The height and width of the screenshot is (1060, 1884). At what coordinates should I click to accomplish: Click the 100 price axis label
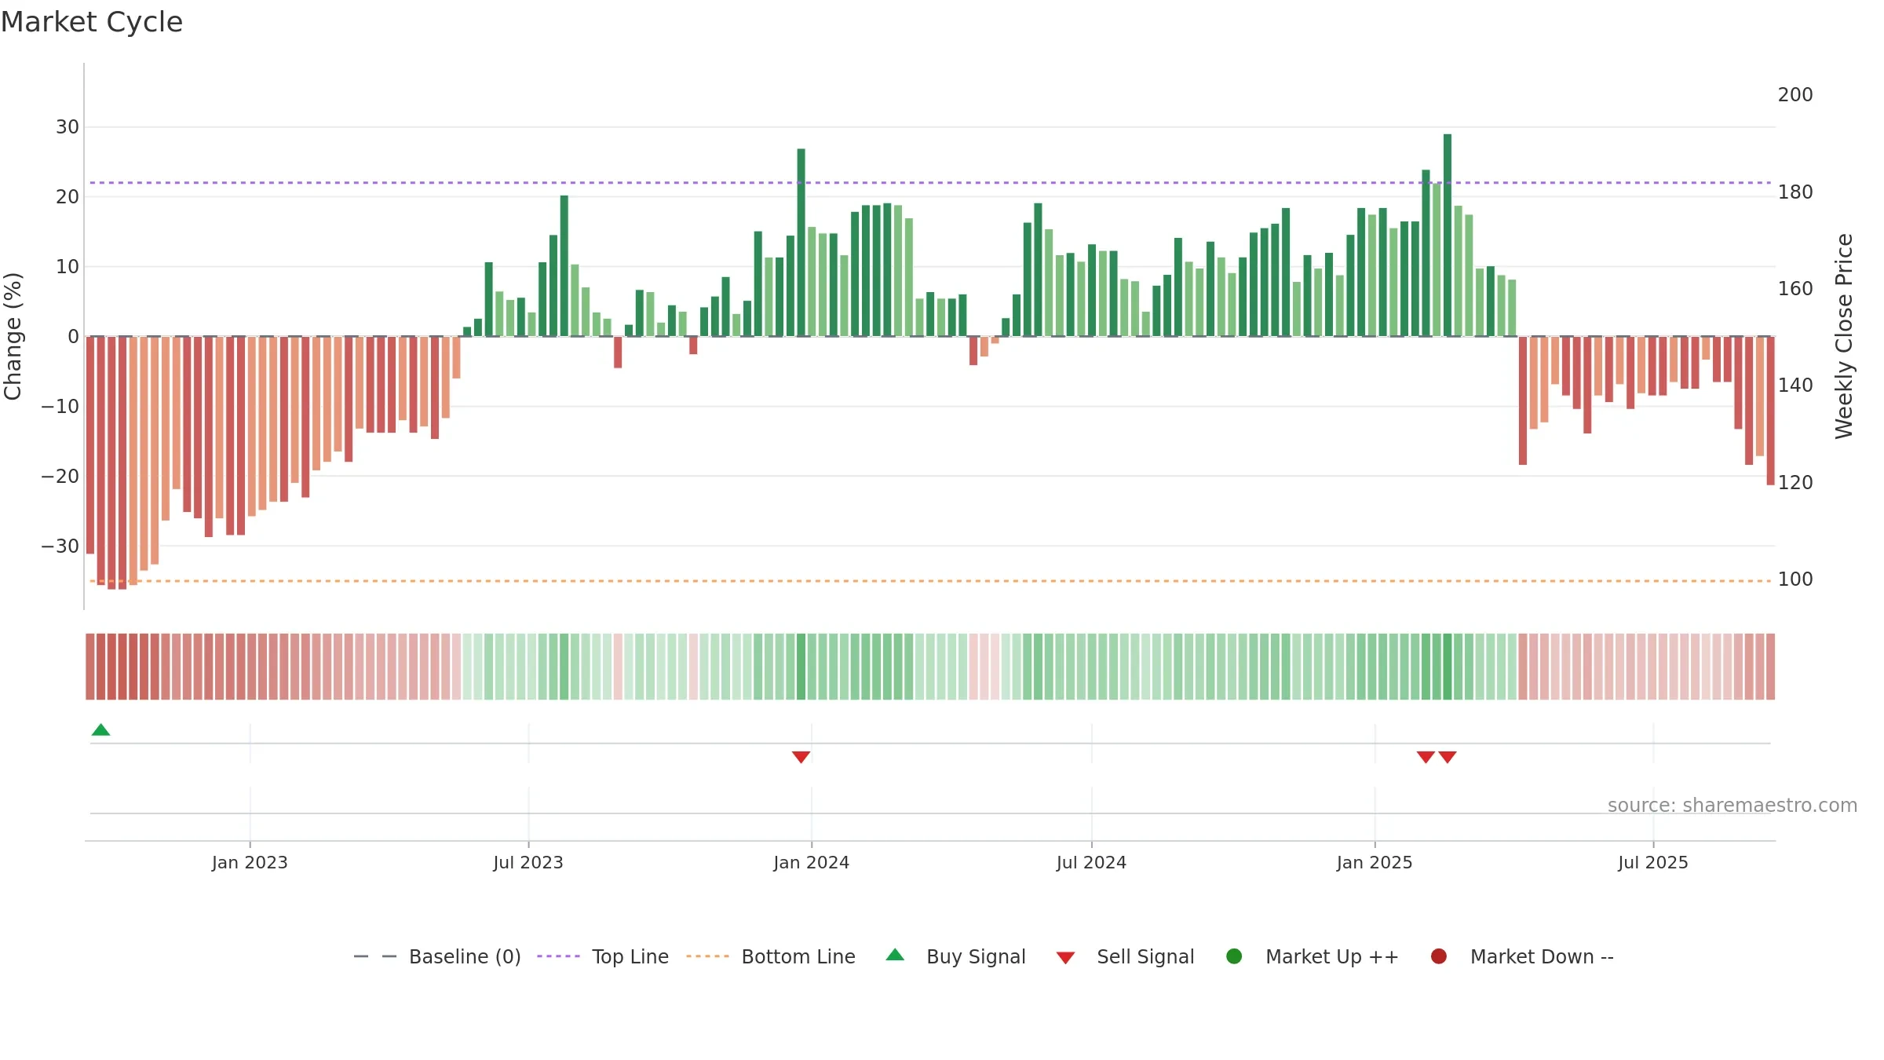1795,579
